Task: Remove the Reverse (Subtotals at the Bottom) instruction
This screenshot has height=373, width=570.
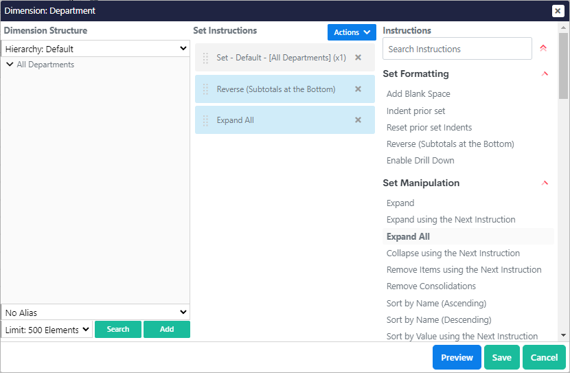Action: [x=358, y=89]
